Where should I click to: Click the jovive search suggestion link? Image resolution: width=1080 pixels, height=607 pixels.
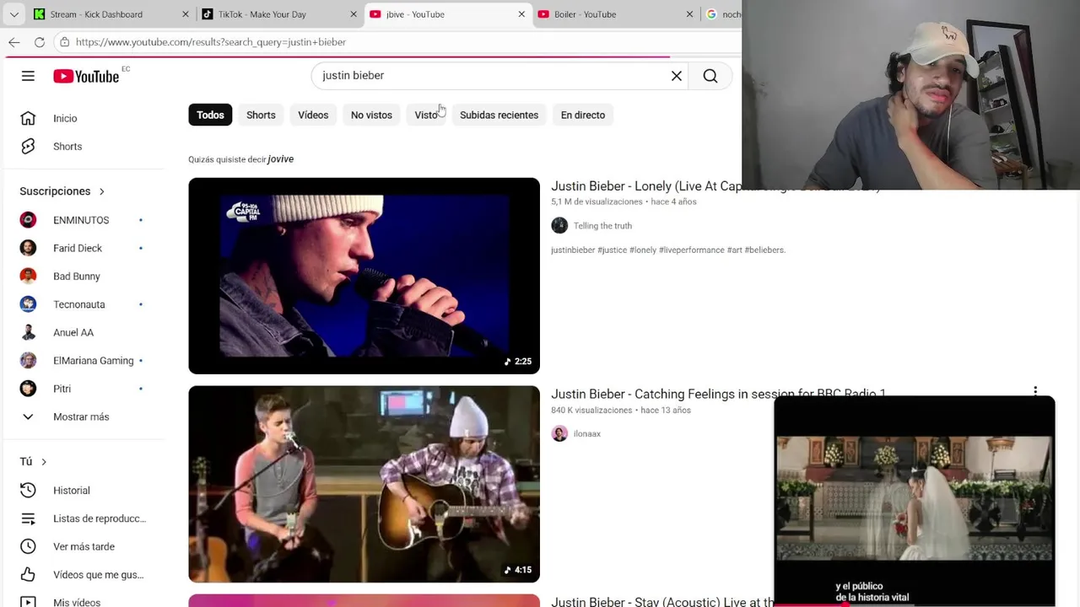[x=280, y=159]
